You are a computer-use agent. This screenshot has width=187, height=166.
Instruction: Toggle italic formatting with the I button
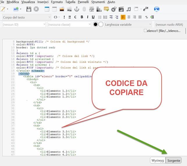click(x=88, y=17)
